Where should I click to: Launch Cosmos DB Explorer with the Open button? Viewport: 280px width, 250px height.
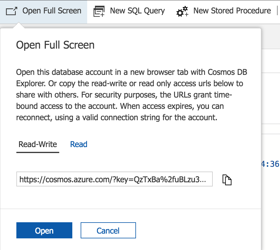point(44,230)
